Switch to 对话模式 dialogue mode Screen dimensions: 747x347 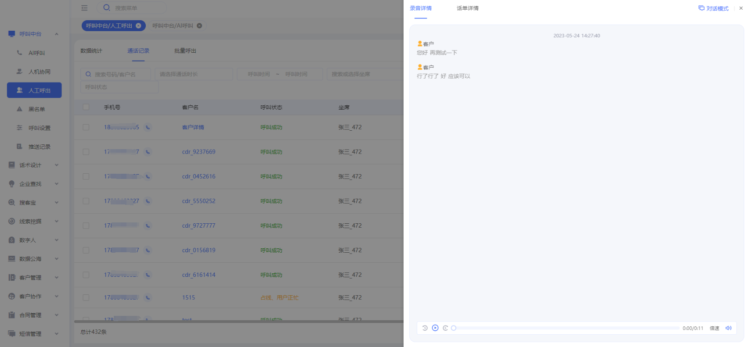(x=714, y=8)
